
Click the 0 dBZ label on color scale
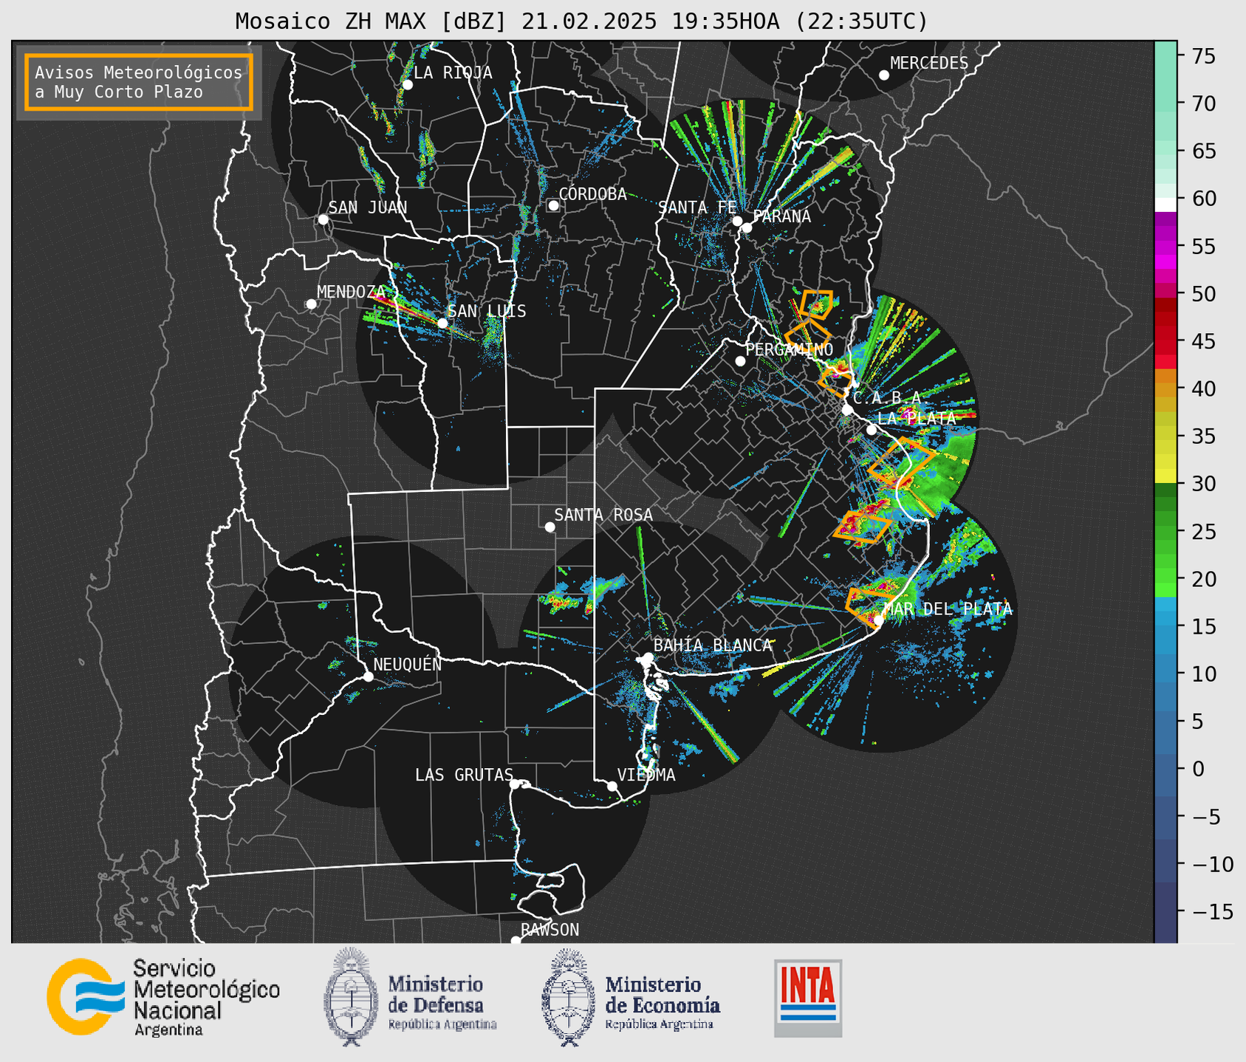click(1197, 769)
